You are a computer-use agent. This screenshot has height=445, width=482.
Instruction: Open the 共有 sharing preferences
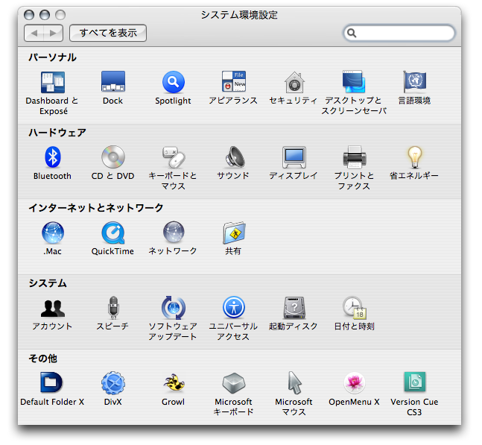(233, 234)
